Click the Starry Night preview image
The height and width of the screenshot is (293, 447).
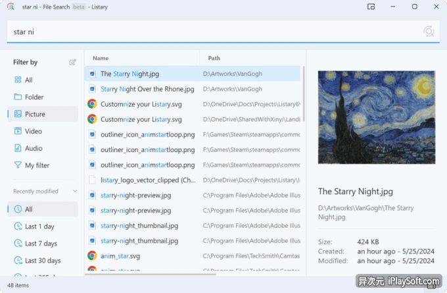377,117
